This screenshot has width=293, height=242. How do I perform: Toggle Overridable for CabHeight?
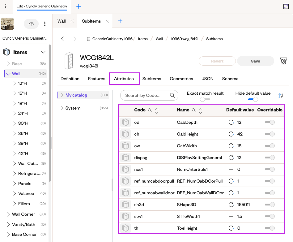[x=270, y=134]
